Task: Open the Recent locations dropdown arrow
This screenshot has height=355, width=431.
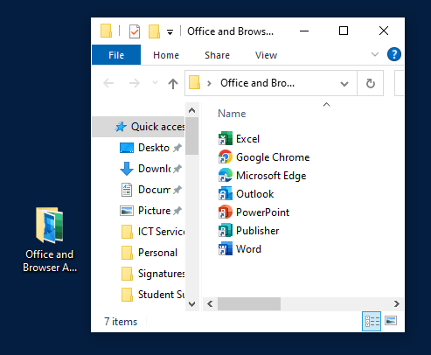Action: click(x=155, y=83)
